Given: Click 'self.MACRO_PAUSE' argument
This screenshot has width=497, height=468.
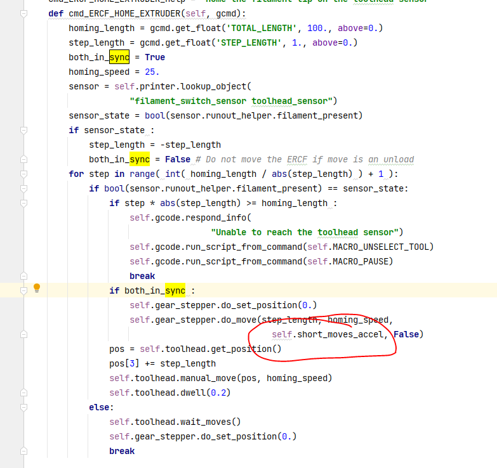Looking at the screenshot, I should tap(348, 261).
